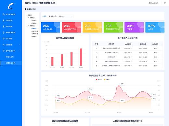Screen dimensions: 169x126
Task: Click the 返回 back link
Action: coord(44,16)
